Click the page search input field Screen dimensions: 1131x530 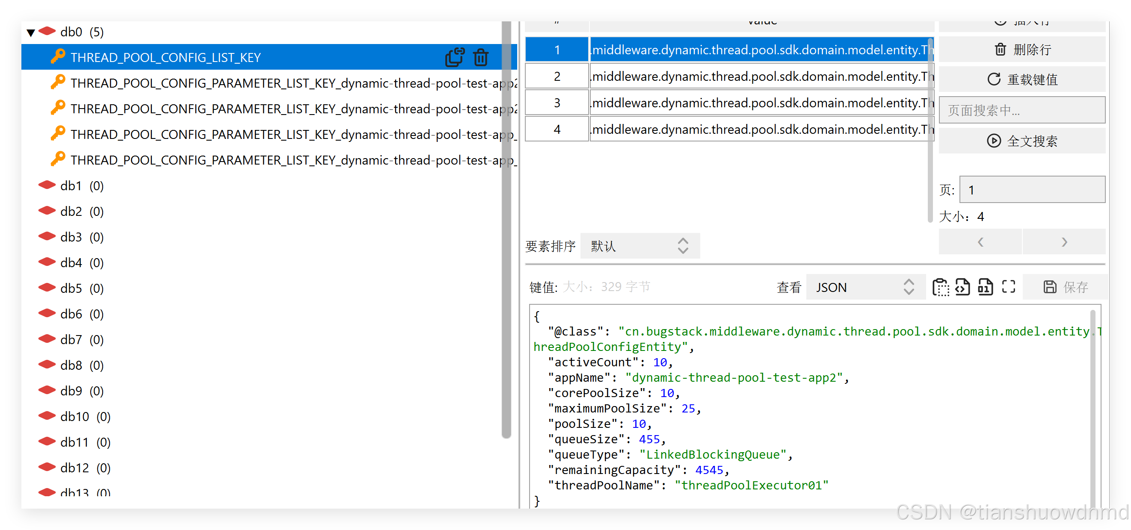pyautogui.click(x=1021, y=110)
